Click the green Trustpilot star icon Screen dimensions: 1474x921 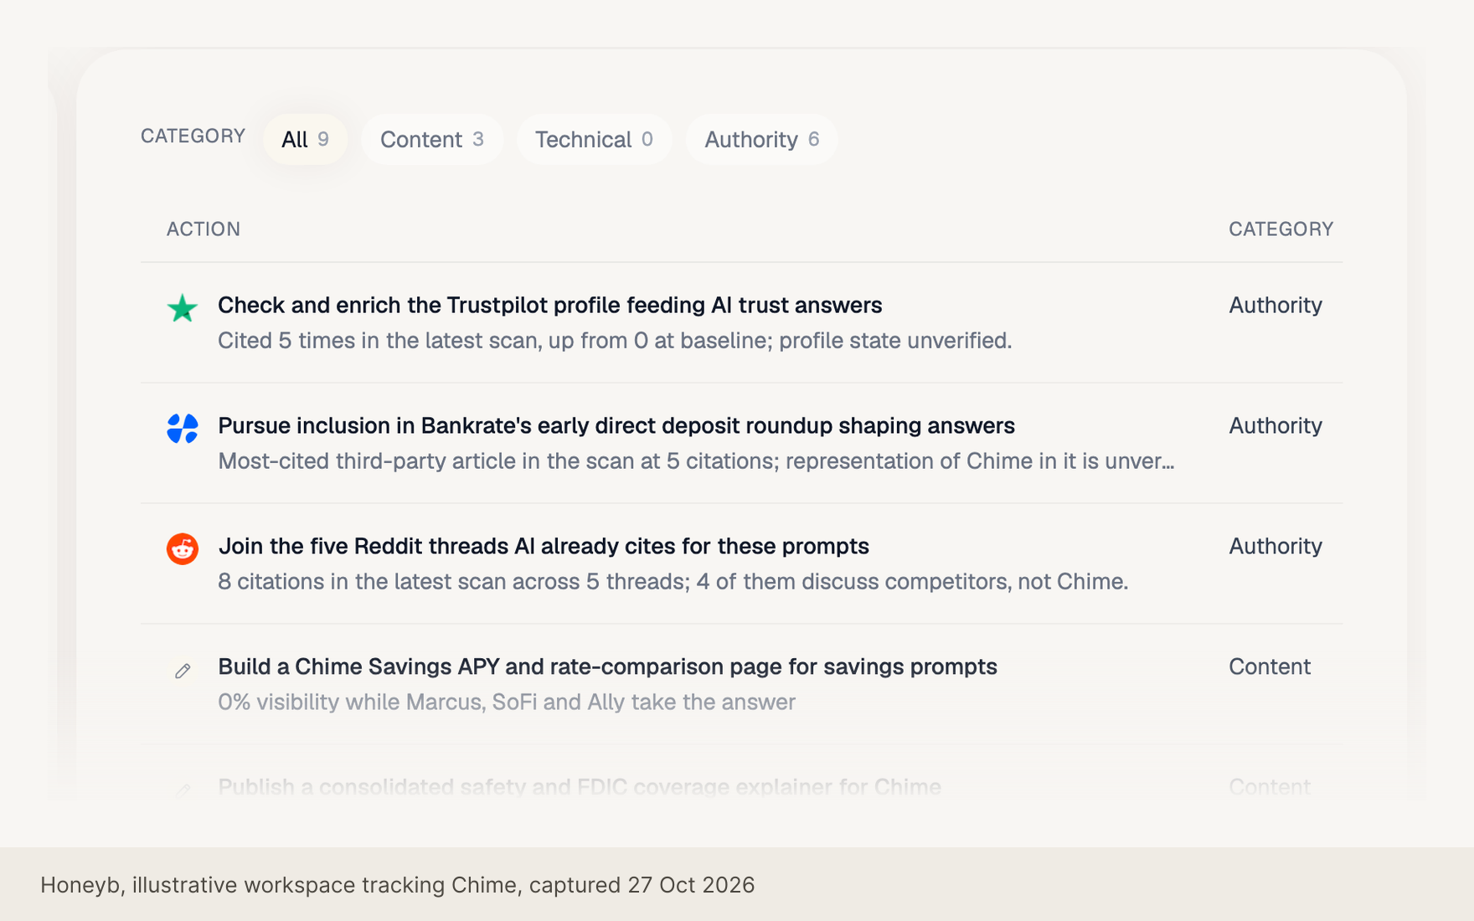(183, 308)
